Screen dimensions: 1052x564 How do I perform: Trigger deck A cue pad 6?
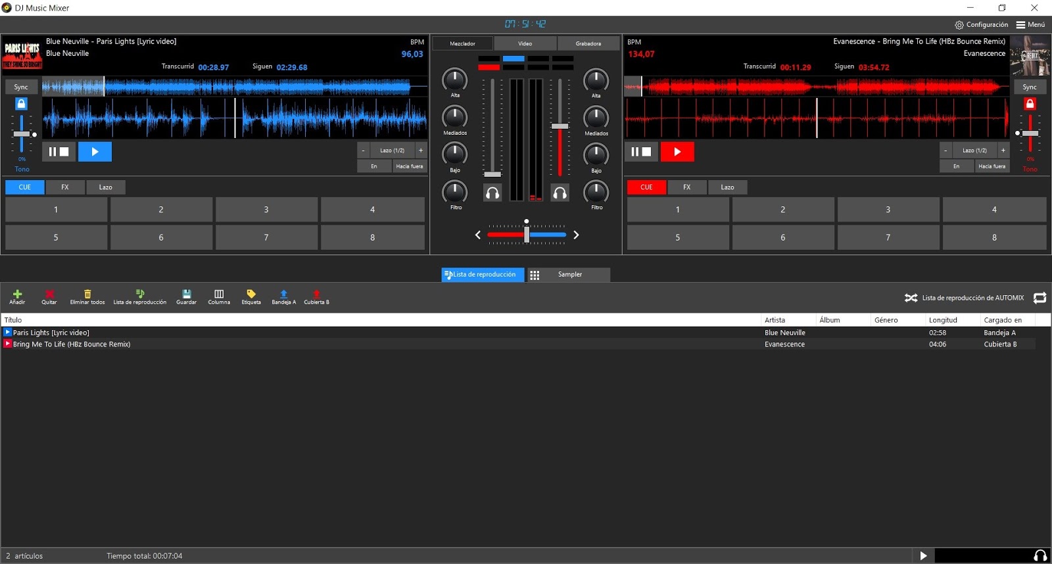(161, 237)
